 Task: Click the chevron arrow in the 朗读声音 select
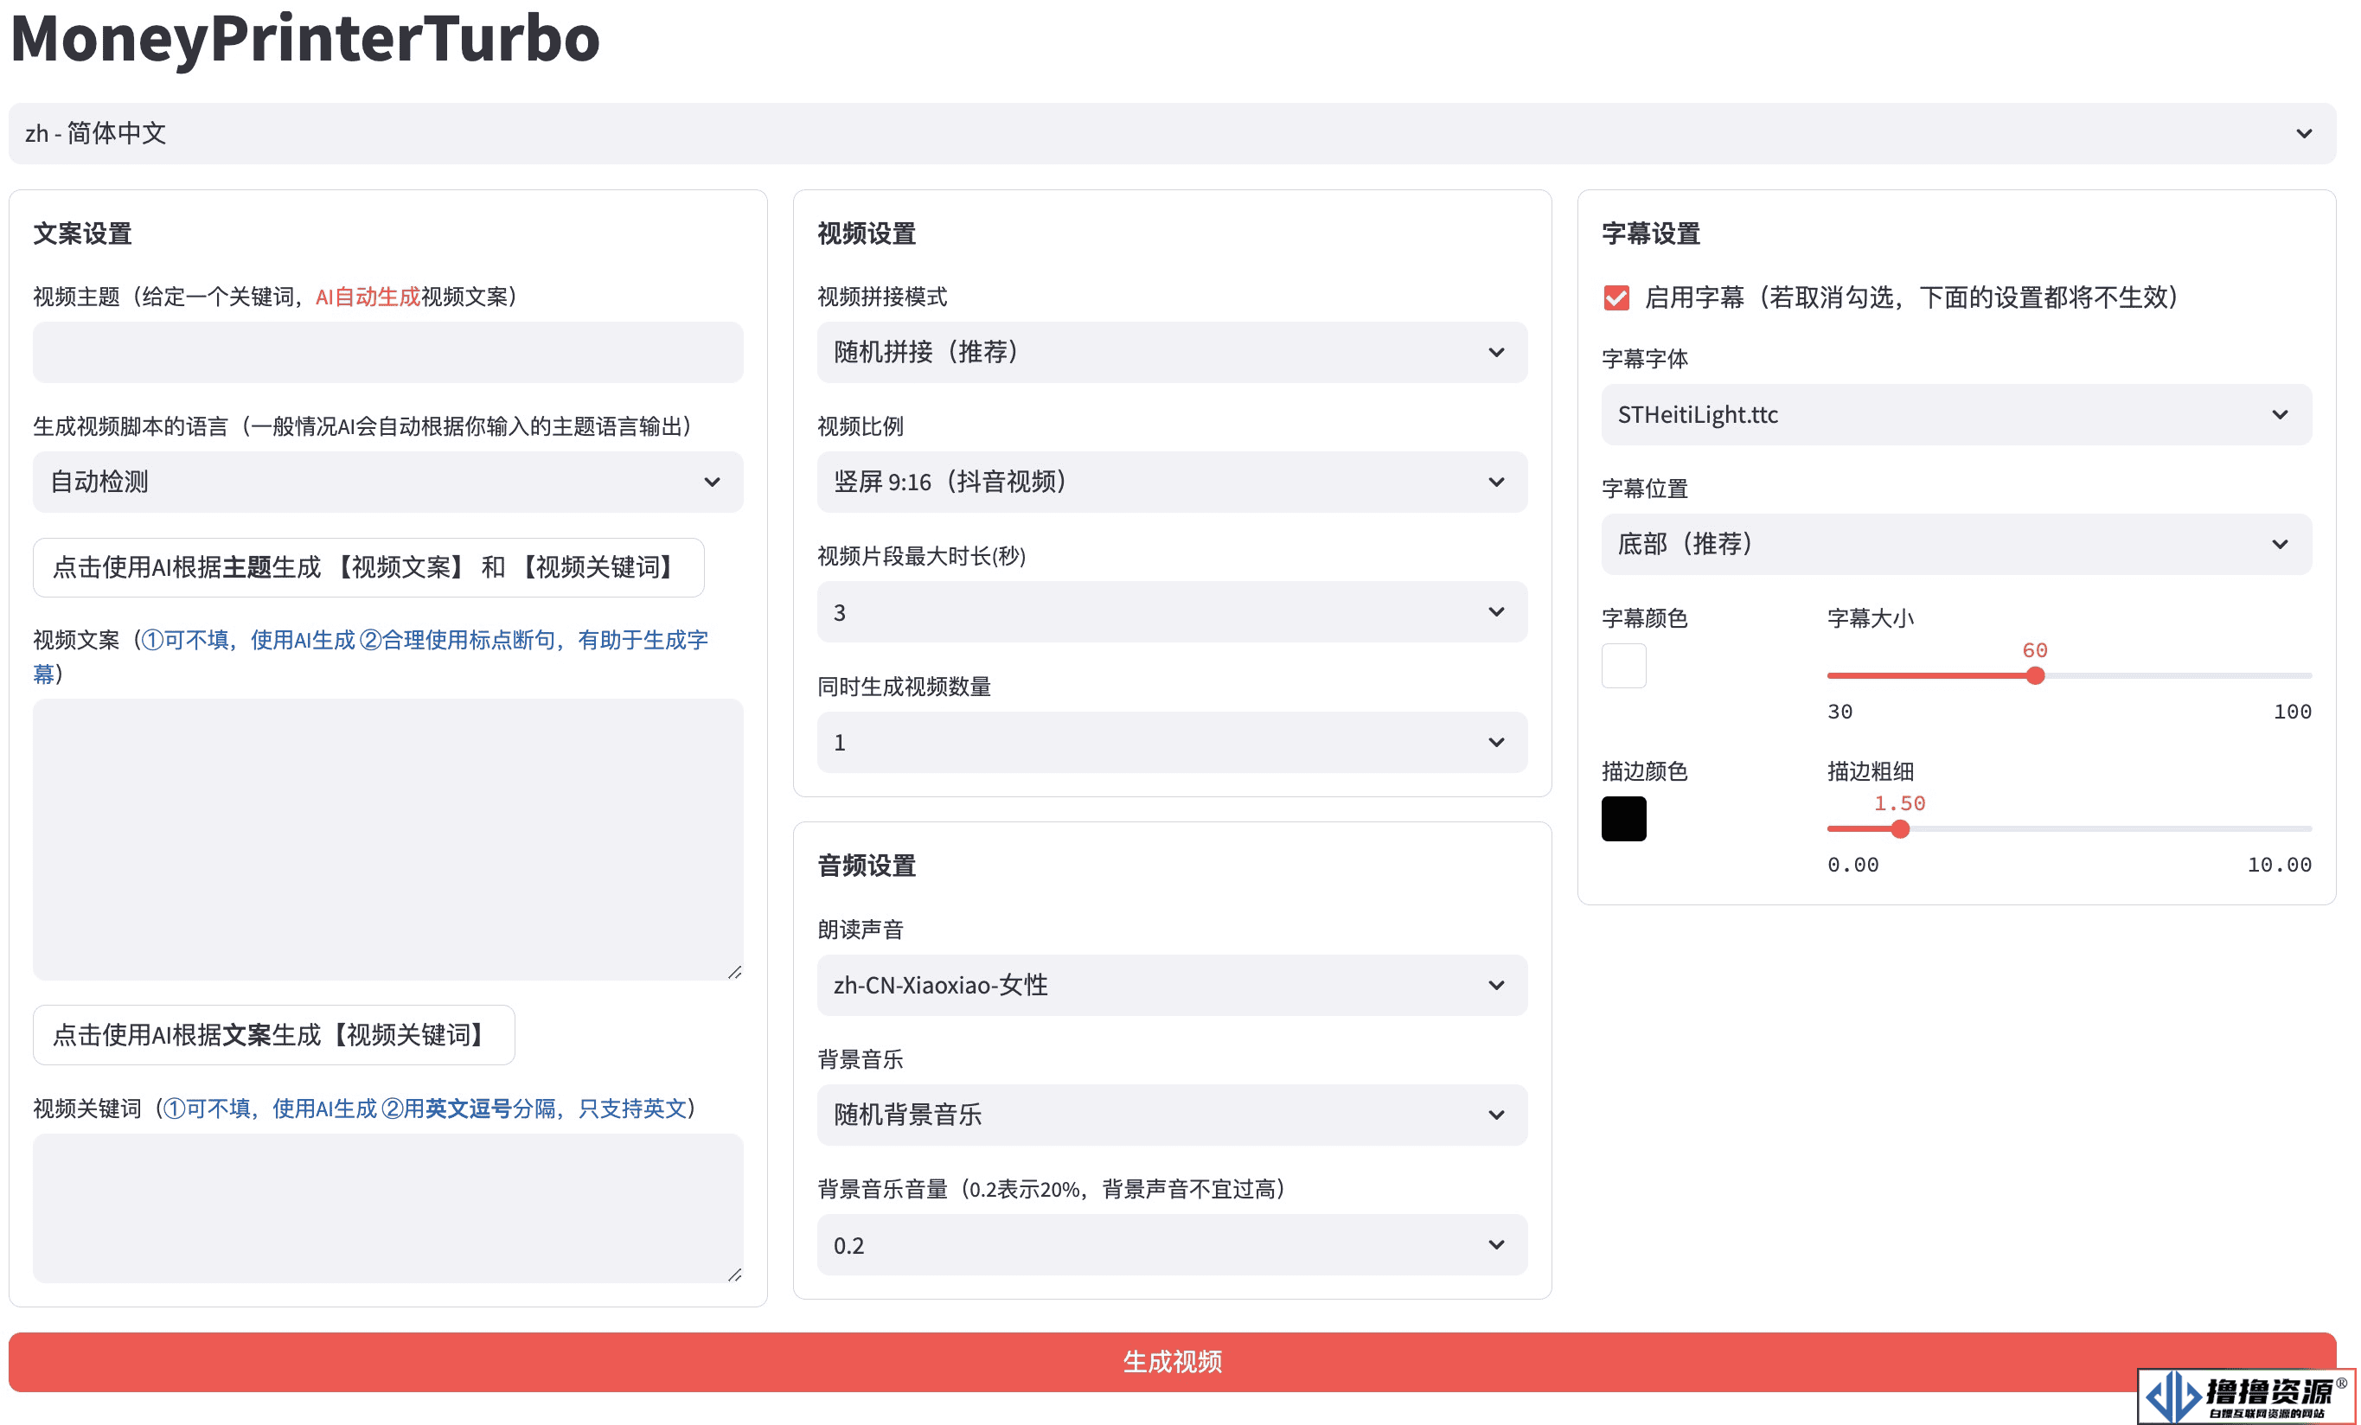pos(1496,985)
